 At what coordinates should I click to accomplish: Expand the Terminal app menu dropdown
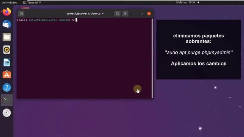(32, 3)
